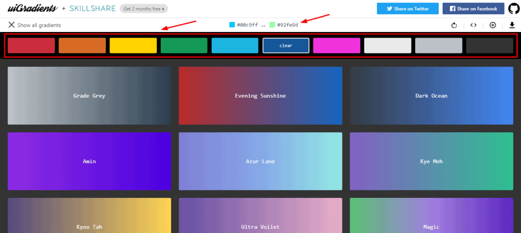This screenshot has width=521, height=233.
Task: Click Share on Twitter button
Action: click(408, 9)
